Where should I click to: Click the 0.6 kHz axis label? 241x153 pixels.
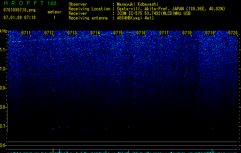point(3,145)
